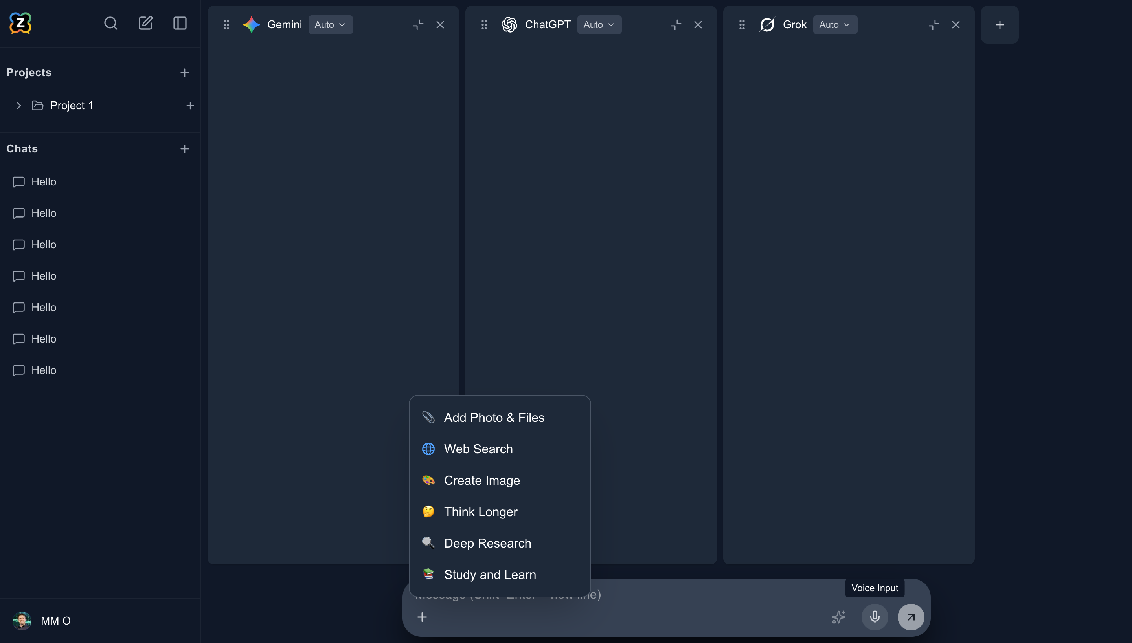
Task: Expand Project 1 folder chevron
Action: click(18, 106)
